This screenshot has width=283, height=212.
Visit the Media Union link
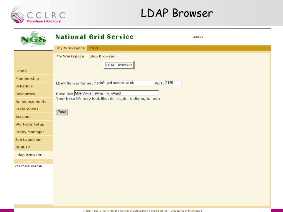tap(159, 211)
